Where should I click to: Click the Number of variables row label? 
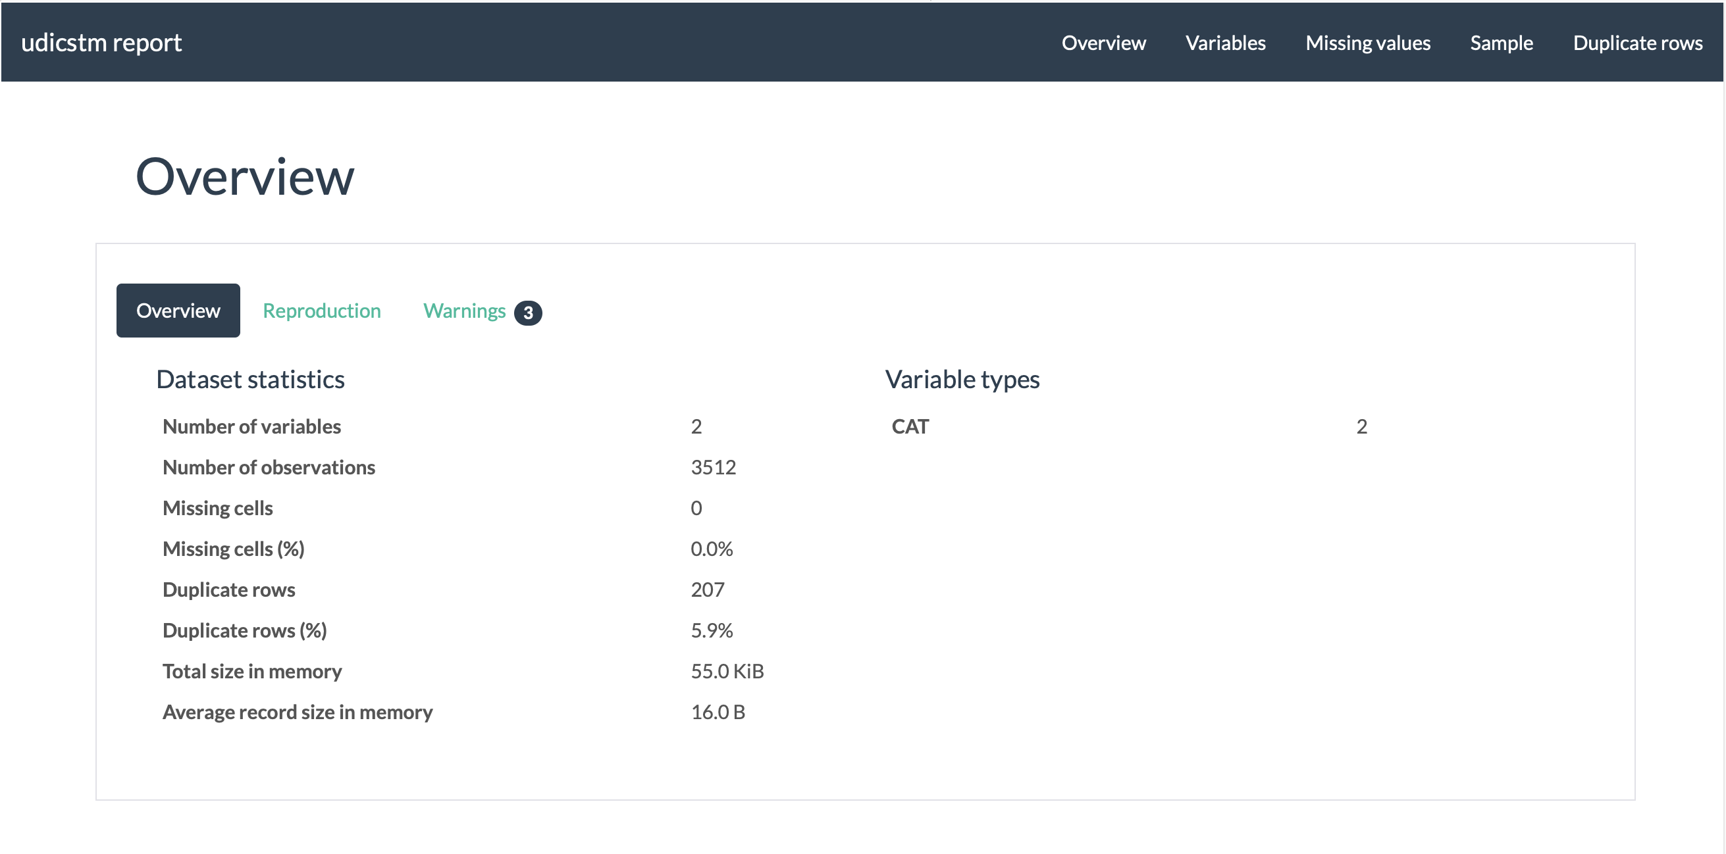pos(251,426)
